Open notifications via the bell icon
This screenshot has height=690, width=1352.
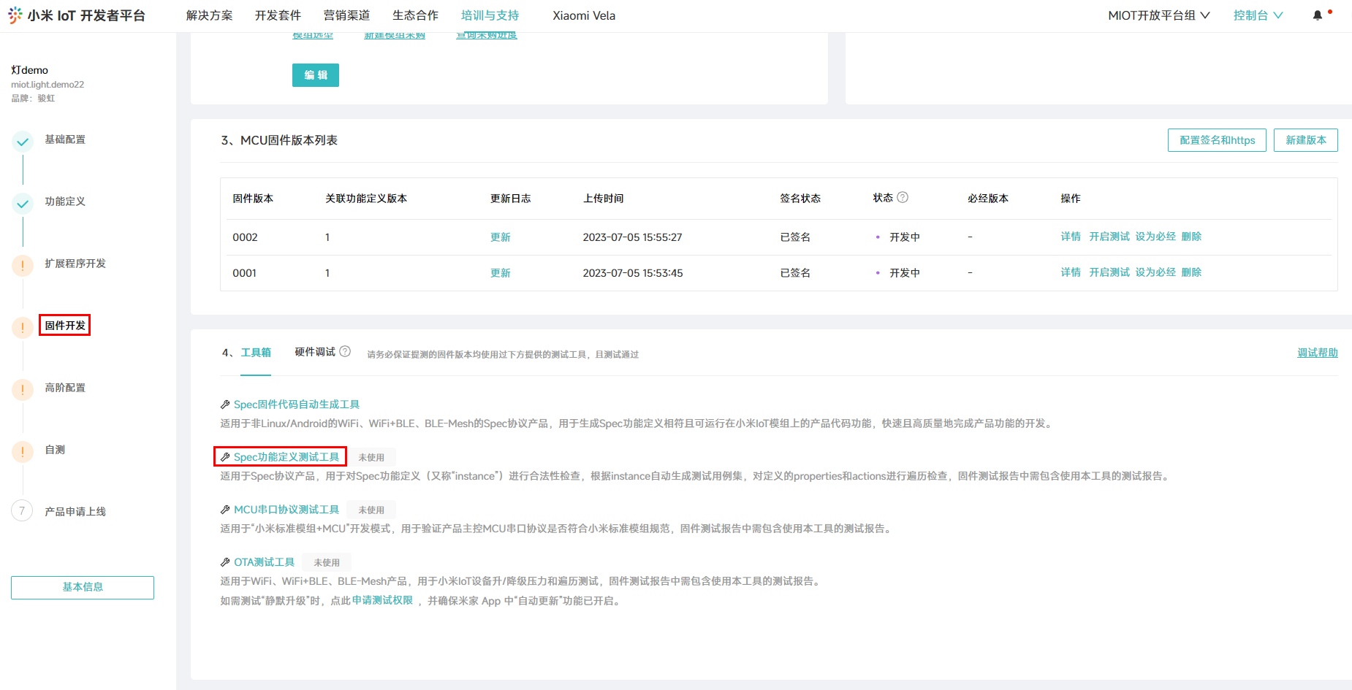point(1317,15)
